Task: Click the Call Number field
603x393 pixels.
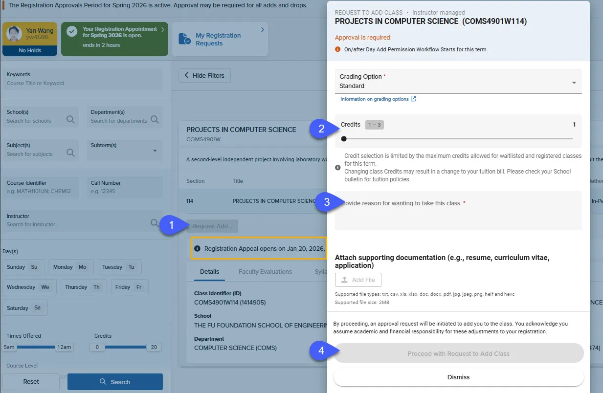Action: [x=125, y=187]
